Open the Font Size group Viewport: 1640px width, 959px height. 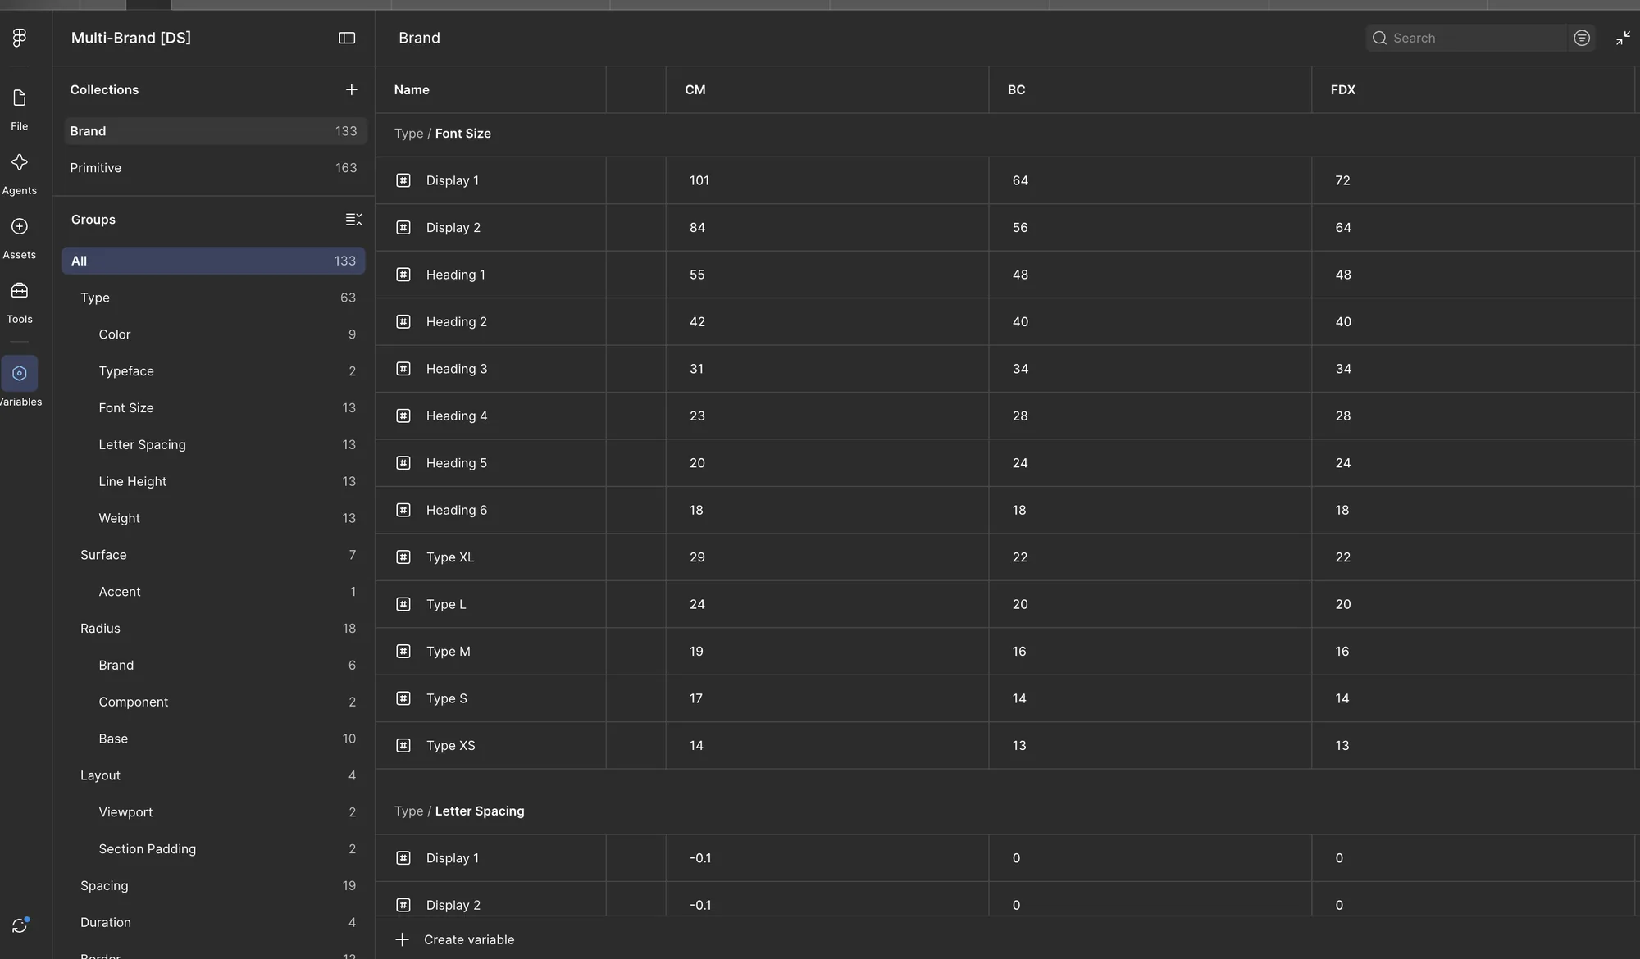(214, 408)
